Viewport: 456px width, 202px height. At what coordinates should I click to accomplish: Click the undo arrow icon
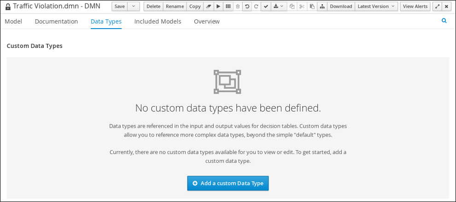(x=247, y=6)
